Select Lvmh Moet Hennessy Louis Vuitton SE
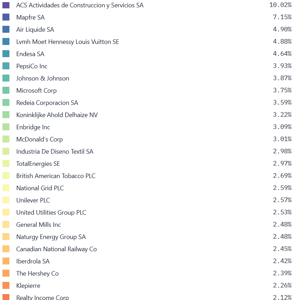Image resolution: width=292 pixels, height=300 pixels. tap(68, 42)
